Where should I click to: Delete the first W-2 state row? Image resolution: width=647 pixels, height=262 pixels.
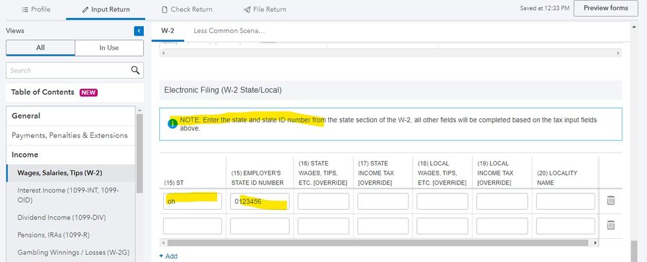(x=610, y=201)
